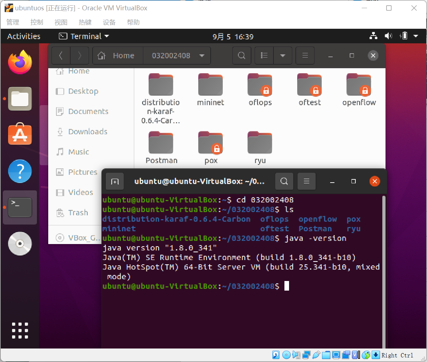The width and height of the screenshot is (427, 362).
Task: Select Terminal icon in the dock
Action: (x=20, y=207)
